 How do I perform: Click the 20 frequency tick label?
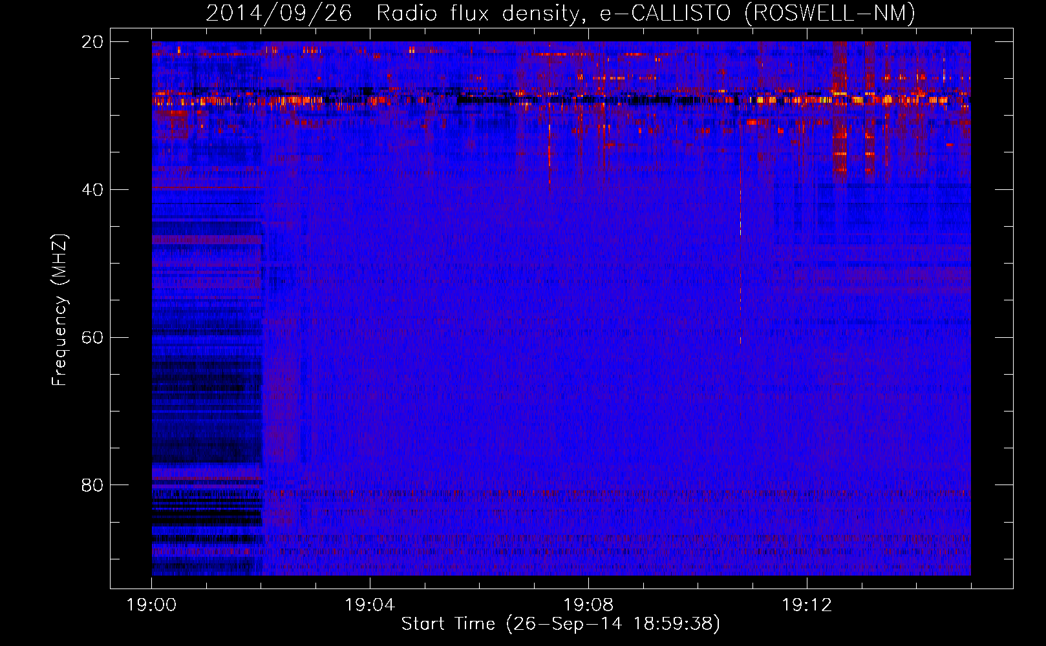93,42
